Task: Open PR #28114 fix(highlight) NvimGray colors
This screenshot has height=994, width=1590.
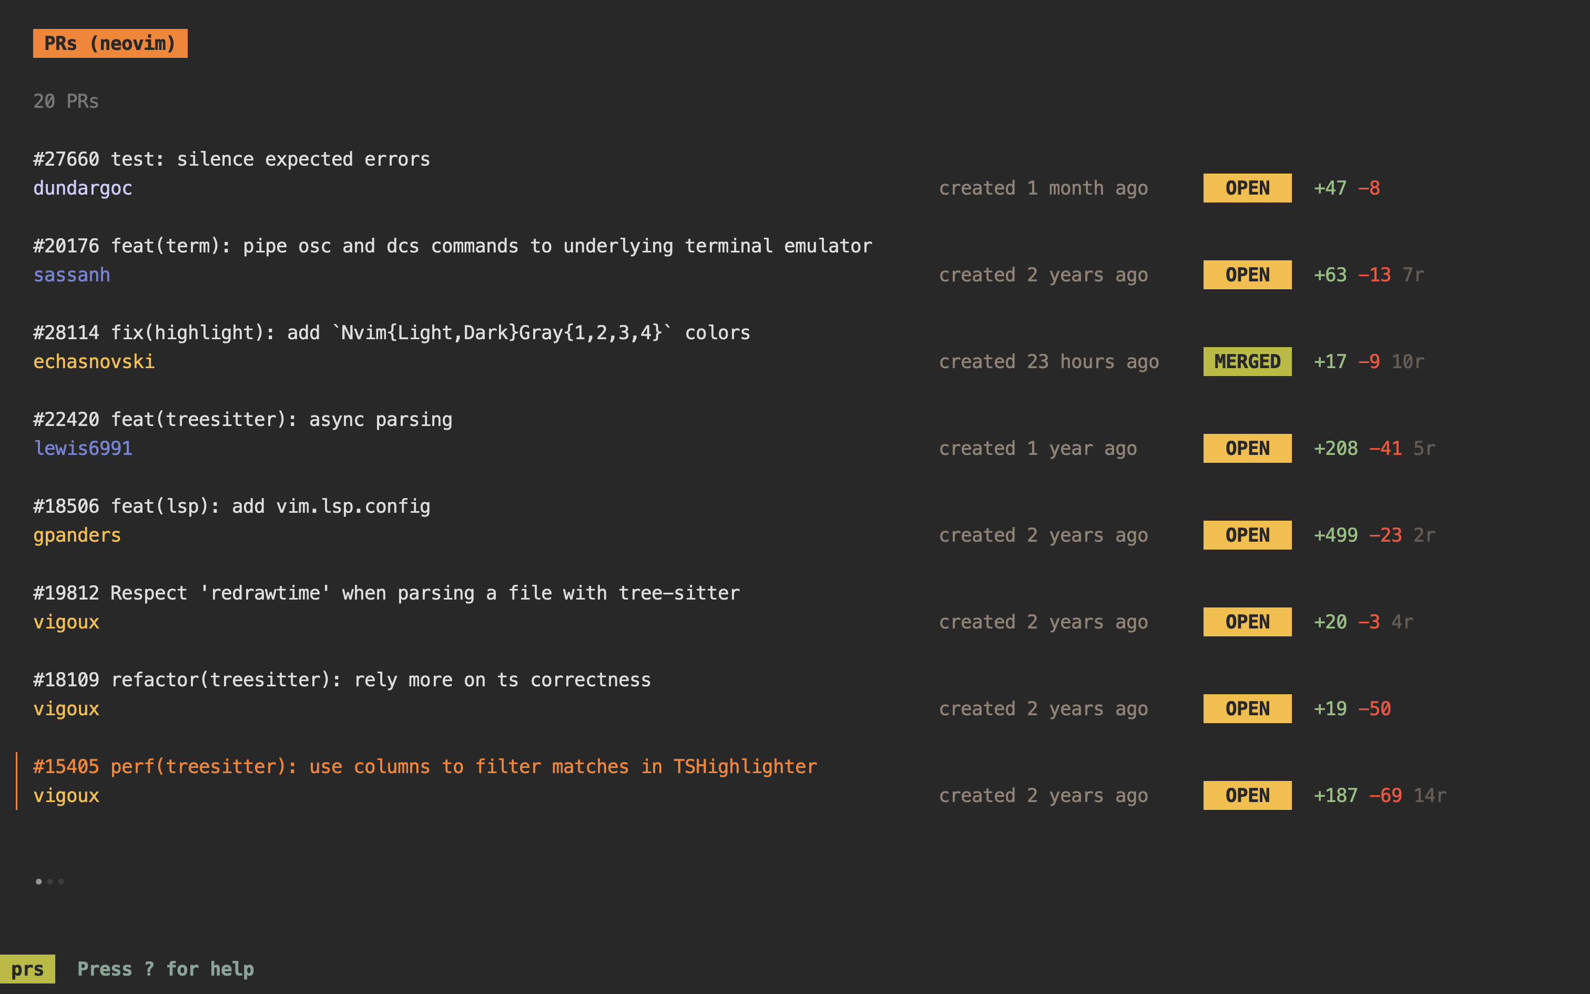Action: 392,332
